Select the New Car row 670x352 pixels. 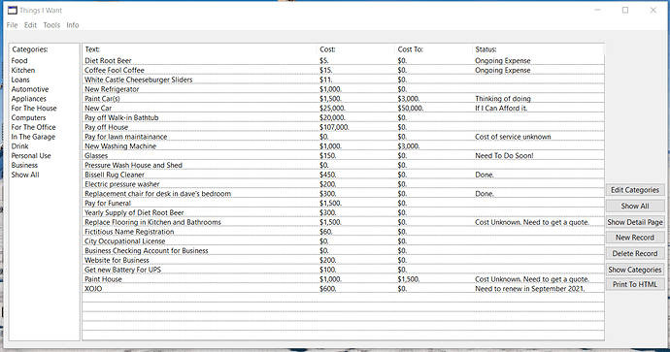(x=343, y=109)
